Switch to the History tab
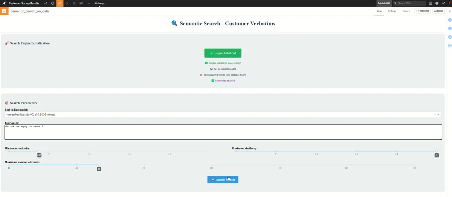The height and width of the screenshot is (197, 452). [406, 11]
